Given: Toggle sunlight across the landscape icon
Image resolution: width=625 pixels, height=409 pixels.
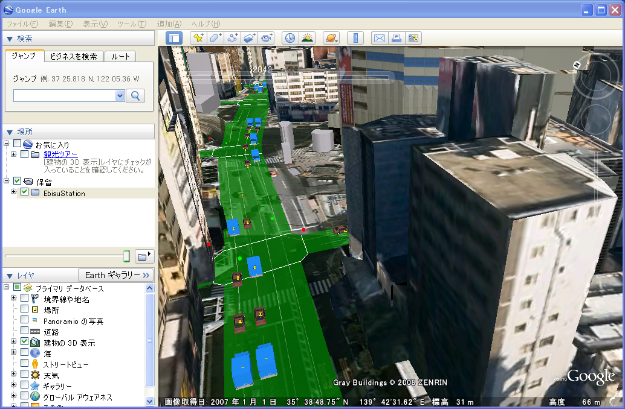Looking at the screenshot, I should 307,38.
